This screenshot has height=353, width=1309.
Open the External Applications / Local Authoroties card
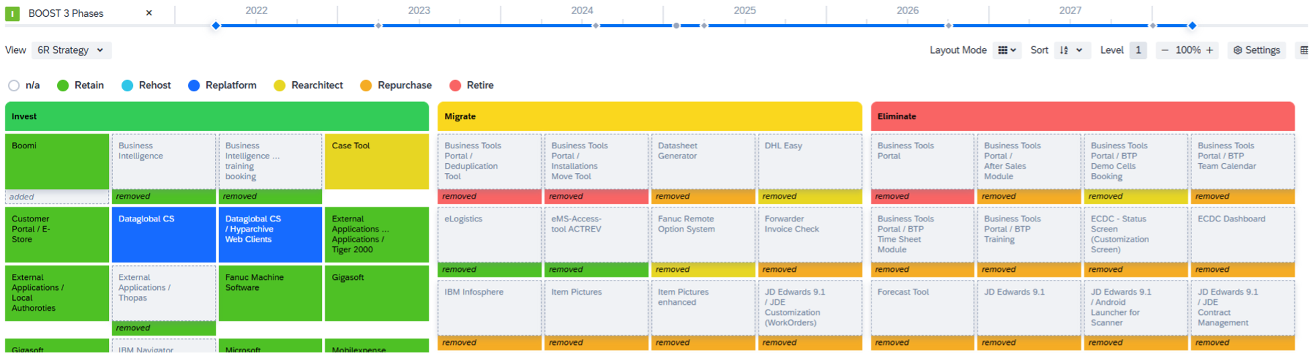point(57,293)
